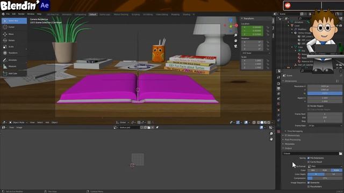This screenshot has height=193, width=344.
Task: Open the Object Mode dropdown
Action: [18, 123]
